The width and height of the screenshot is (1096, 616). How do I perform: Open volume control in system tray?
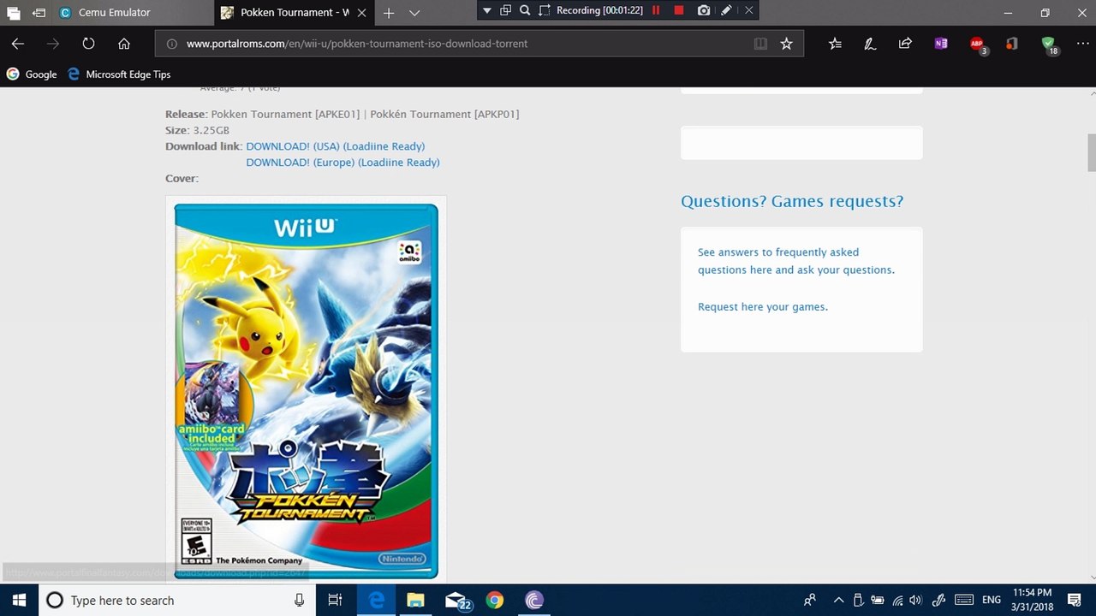pos(915,601)
